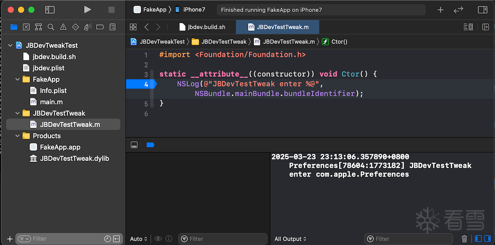Click the Run (play) button
The width and height of the screenshot is (495, 245).
pos(87,10)
